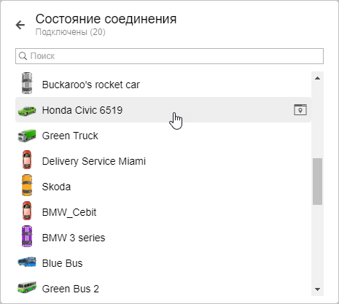This screenshot has width=339, height=304.
Task: Click the scrollbar up arrow
Action: pos(317,78)
